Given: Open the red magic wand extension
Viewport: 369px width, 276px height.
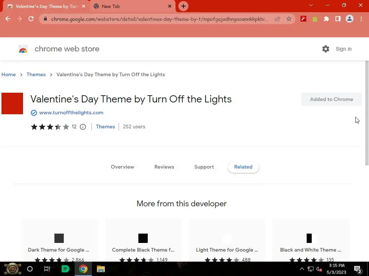Looking at the screenshot, I should [x=303, y=19].
